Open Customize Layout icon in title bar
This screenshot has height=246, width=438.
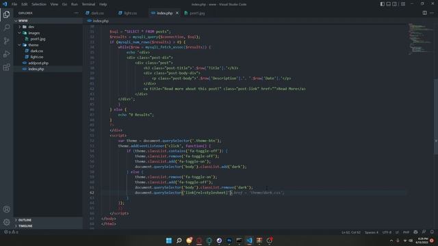[x=403, y=4]
